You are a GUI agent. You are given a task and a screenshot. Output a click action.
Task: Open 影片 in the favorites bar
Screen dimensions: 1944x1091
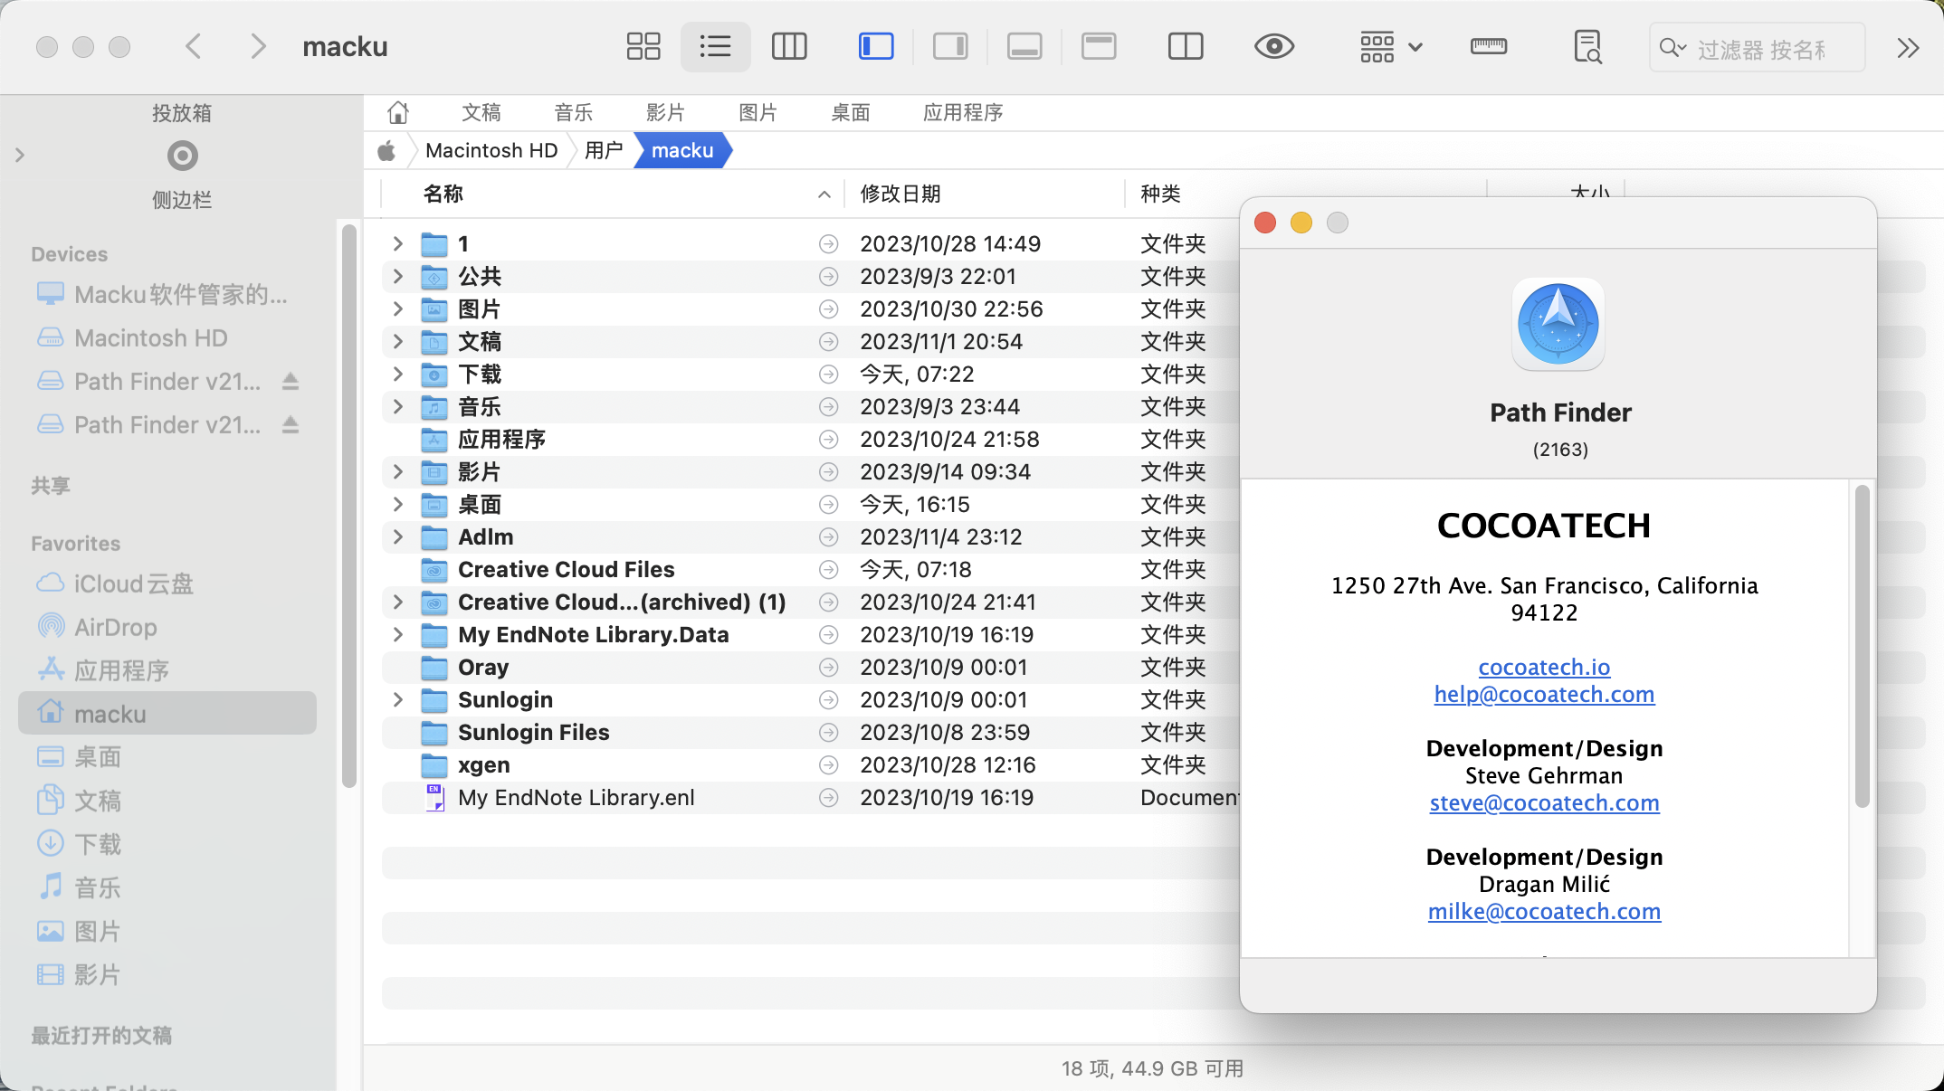pos(666,112)
